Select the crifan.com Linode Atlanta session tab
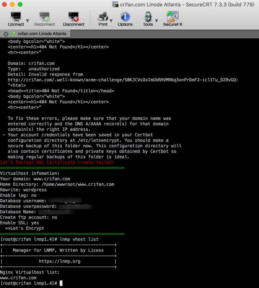The image size is (259, 288). (35, 34)
